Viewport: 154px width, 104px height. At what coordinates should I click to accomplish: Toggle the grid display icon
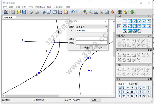(x=119, y=12)
